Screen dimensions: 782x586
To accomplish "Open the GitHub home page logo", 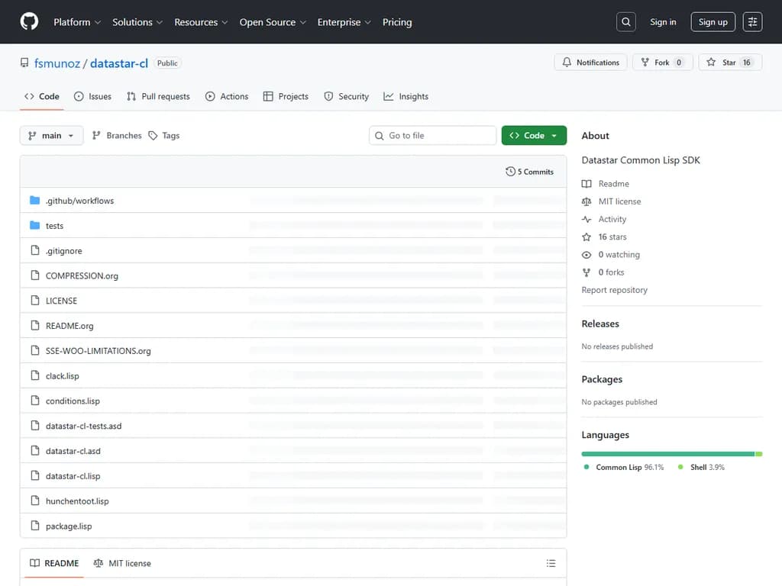I will pyautogui.click(x=28, y=21).
